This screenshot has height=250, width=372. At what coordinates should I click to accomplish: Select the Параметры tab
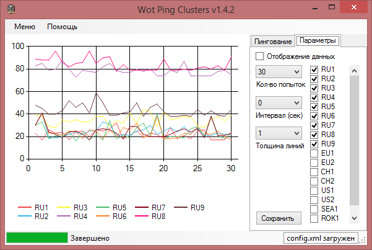pyautogui.click(x=318, y=40)
